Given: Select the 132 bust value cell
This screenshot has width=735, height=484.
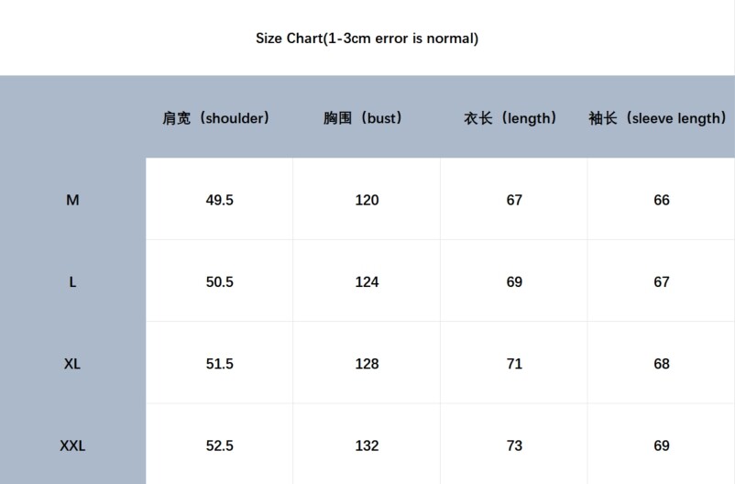Looking at the screenshot, I should 367,445.
